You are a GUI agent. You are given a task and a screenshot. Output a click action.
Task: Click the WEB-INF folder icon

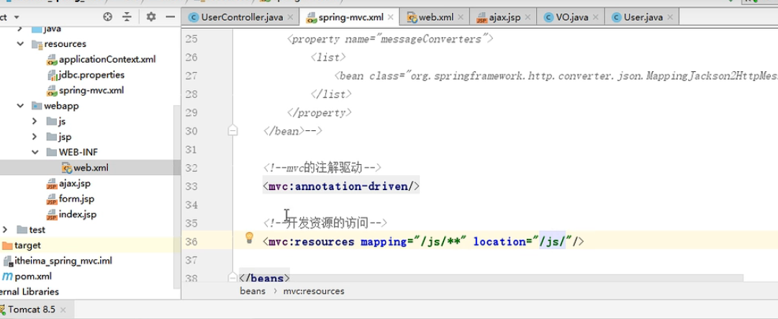[52, 152]
